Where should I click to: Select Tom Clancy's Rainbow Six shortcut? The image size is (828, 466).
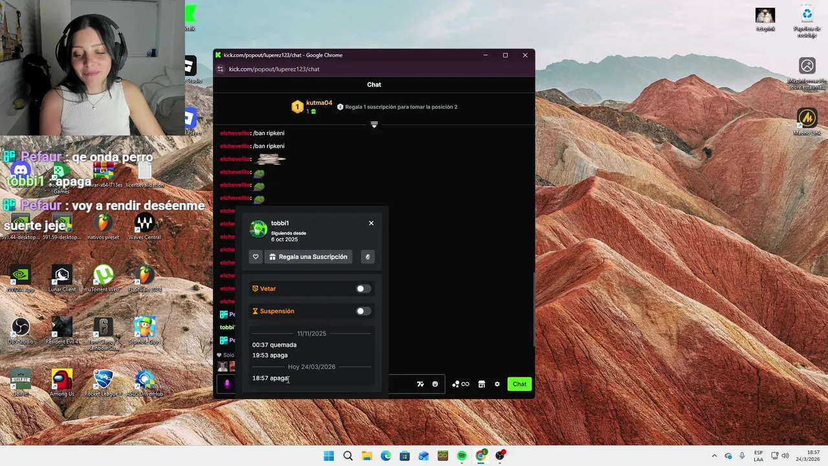(x=103, y=334)
